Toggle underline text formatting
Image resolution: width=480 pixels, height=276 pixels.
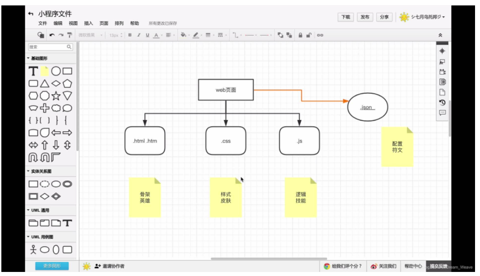click(x=148, y=35)
